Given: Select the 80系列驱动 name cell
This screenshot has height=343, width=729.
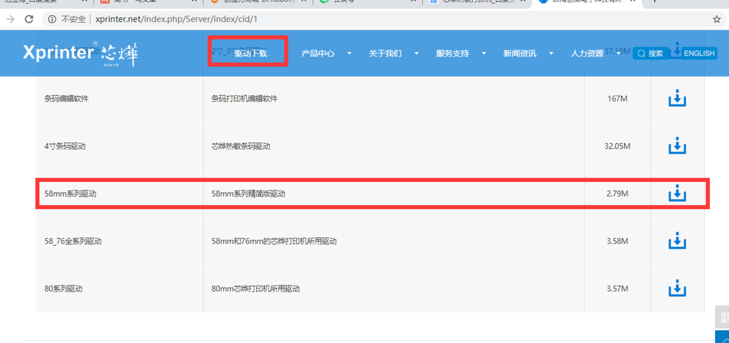Looking at the screenshot, I should 120,289.
